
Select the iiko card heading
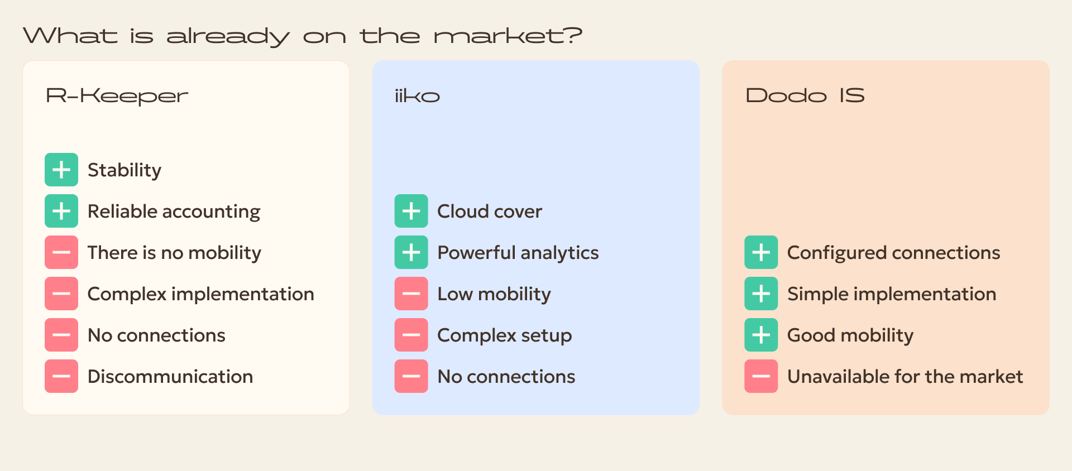coord(418,96)
